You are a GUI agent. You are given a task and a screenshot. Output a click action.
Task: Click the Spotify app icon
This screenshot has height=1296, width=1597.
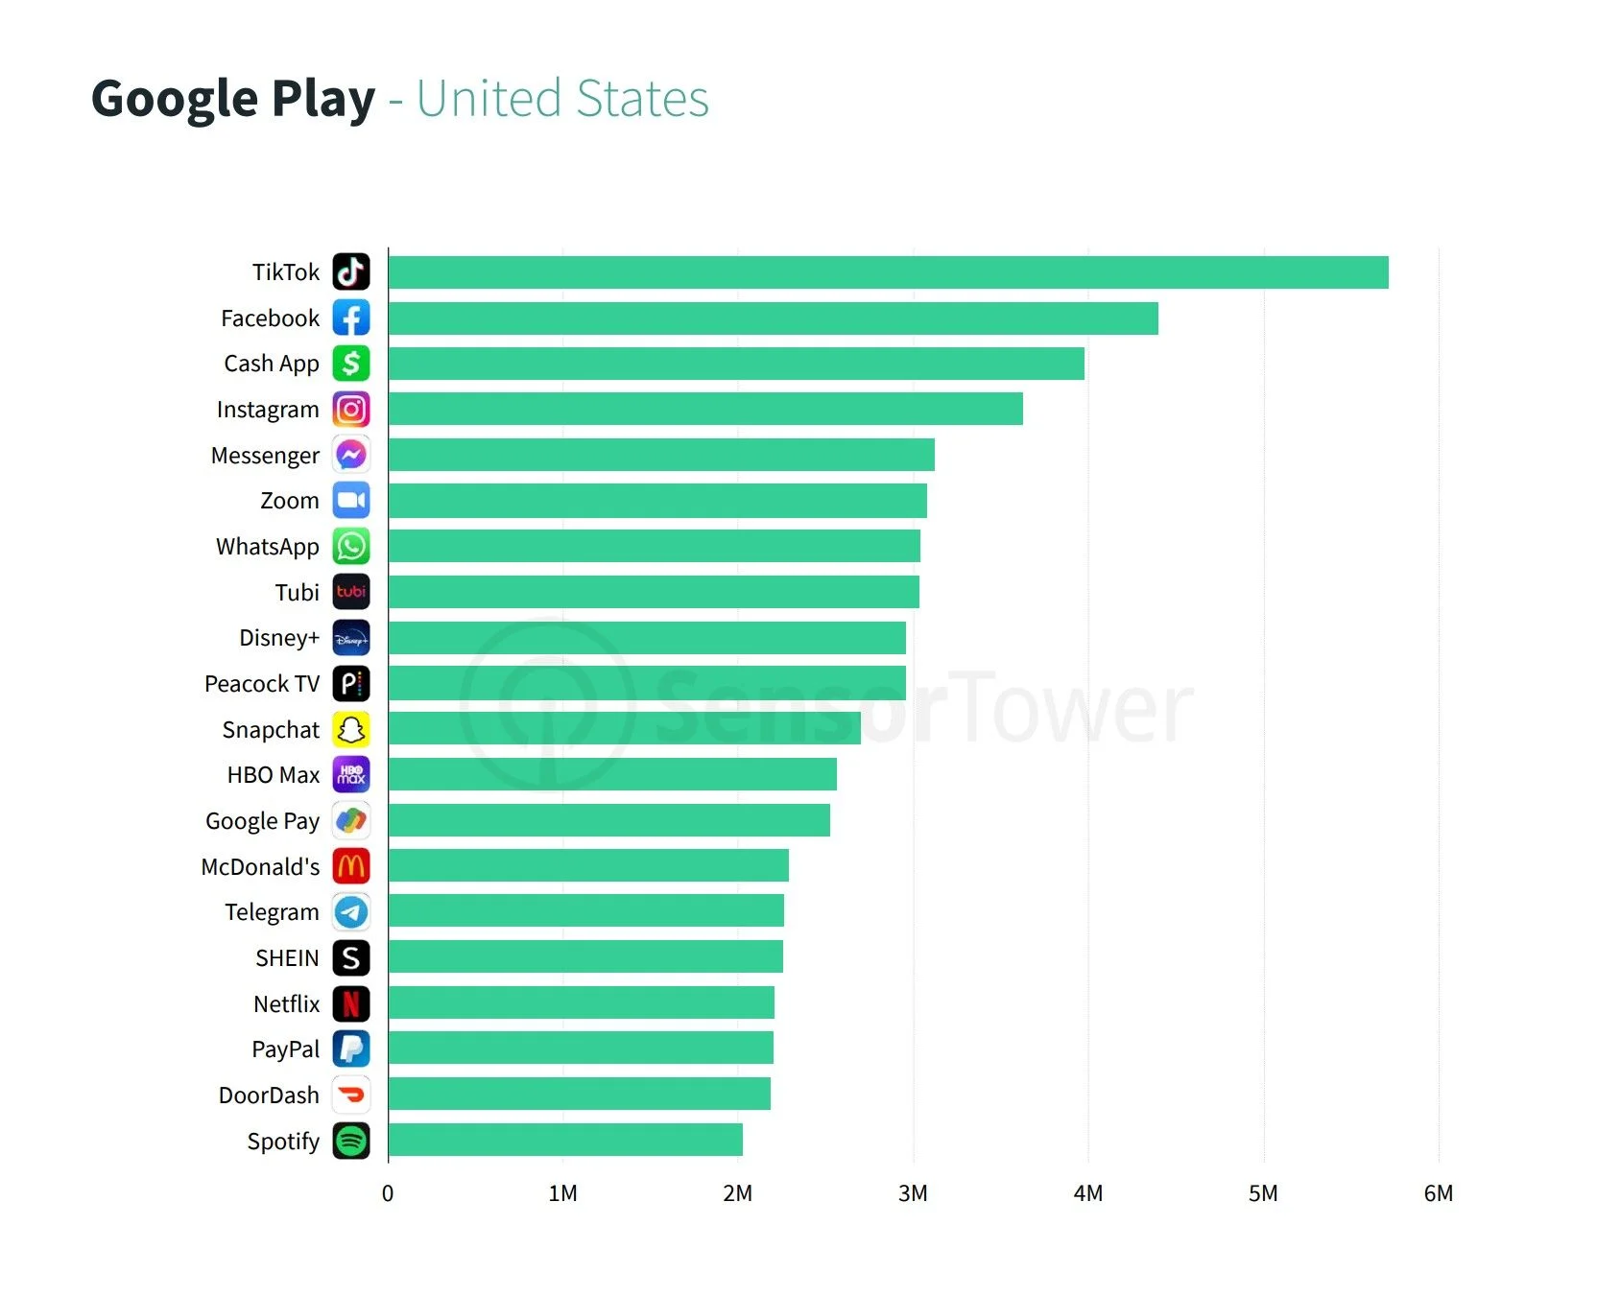tap(351, 1142)
